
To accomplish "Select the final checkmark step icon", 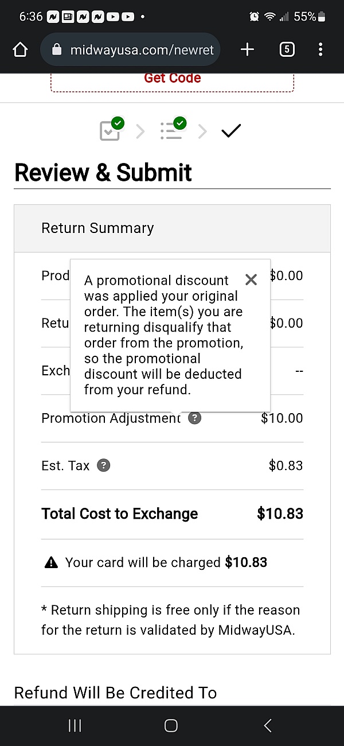I will [x=231, y=131].
